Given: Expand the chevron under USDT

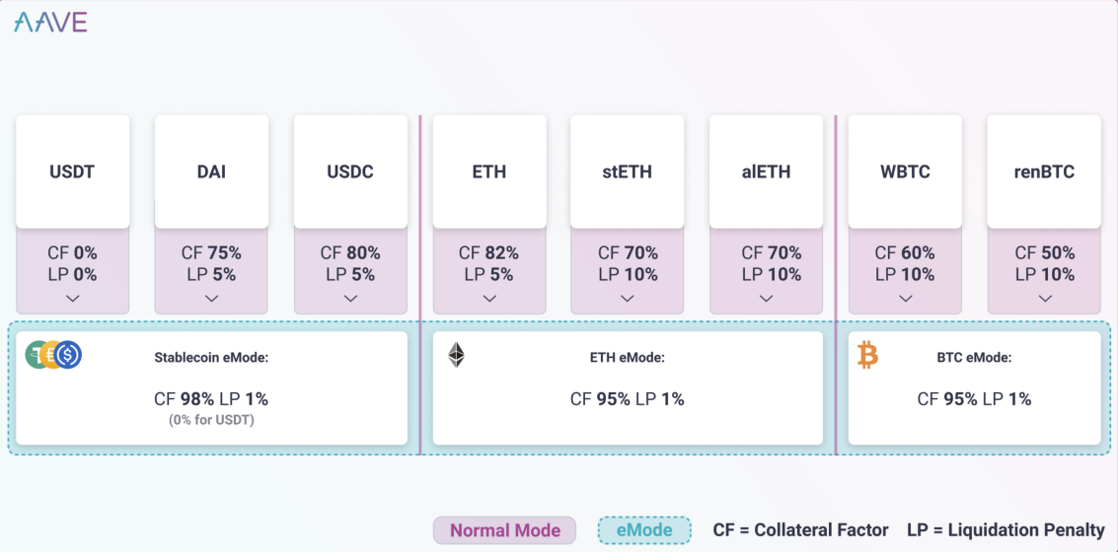Looking at the screenshot, I should click(73, 298).
